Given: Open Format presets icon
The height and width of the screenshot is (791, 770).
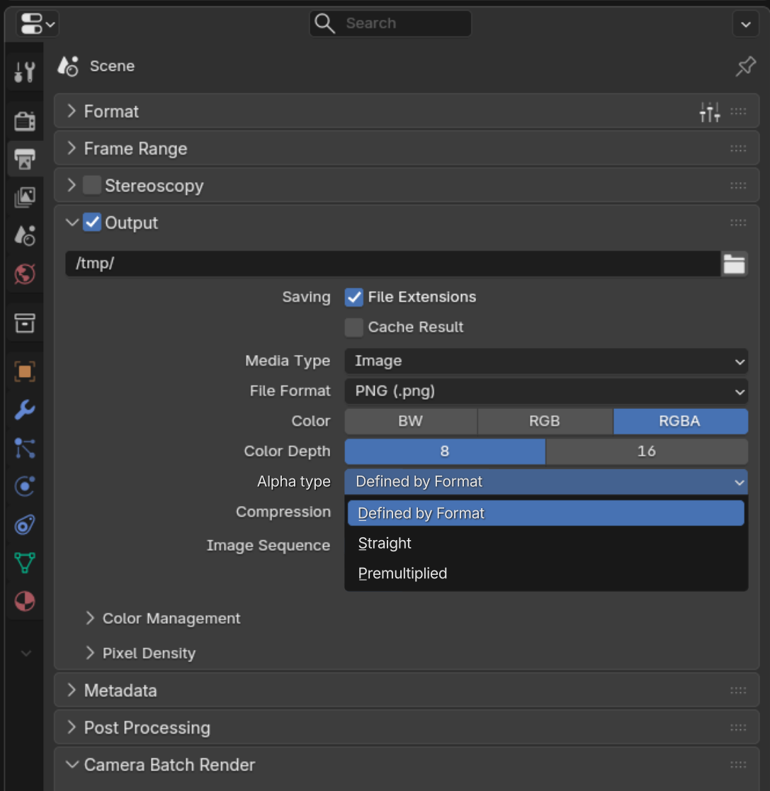Looking at the screenshot, I should (710, 111).
